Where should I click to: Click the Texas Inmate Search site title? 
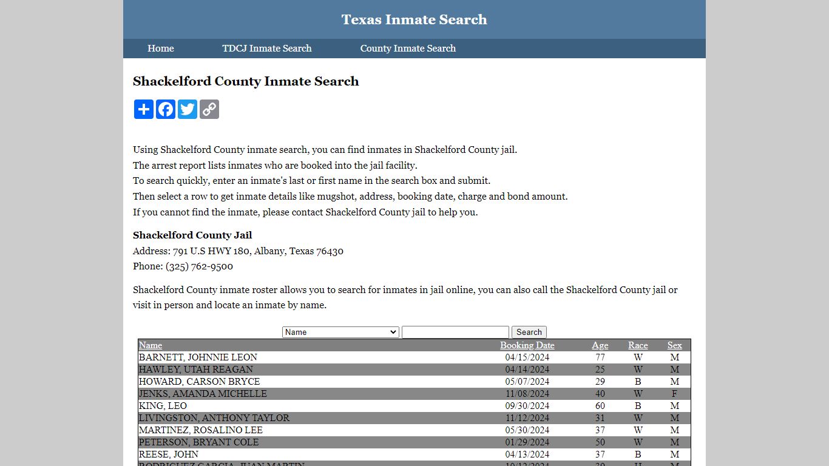pos(414,19)
